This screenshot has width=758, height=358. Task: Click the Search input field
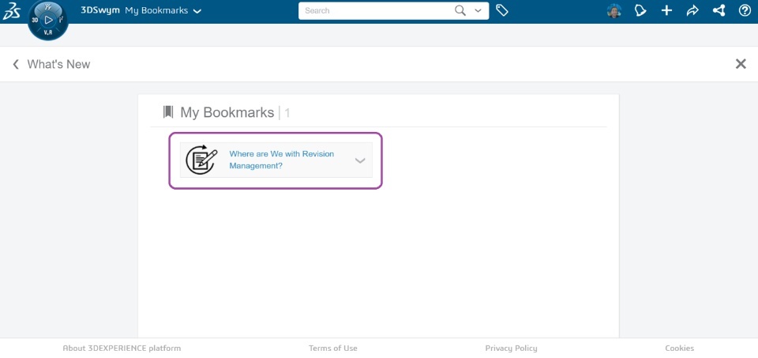pyautogui.click(x=375, y=11)
